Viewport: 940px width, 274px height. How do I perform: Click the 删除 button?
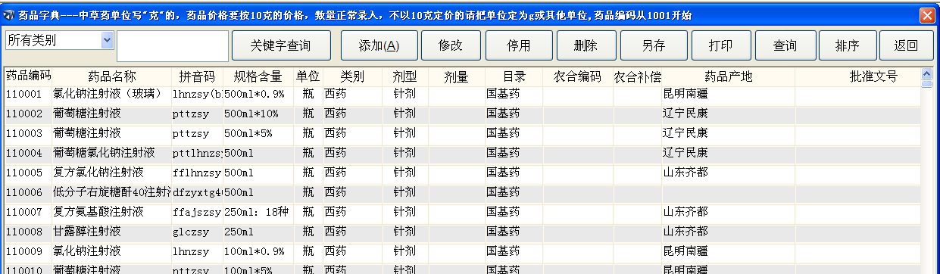(x=586, y=45)
